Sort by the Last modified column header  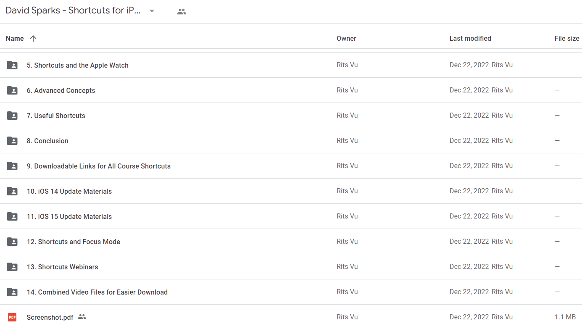pyautogui.click(x=470, y=38)
